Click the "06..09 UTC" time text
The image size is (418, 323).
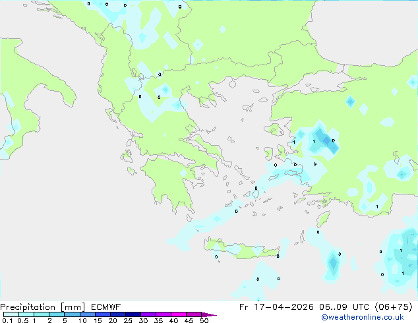point(344,307)
